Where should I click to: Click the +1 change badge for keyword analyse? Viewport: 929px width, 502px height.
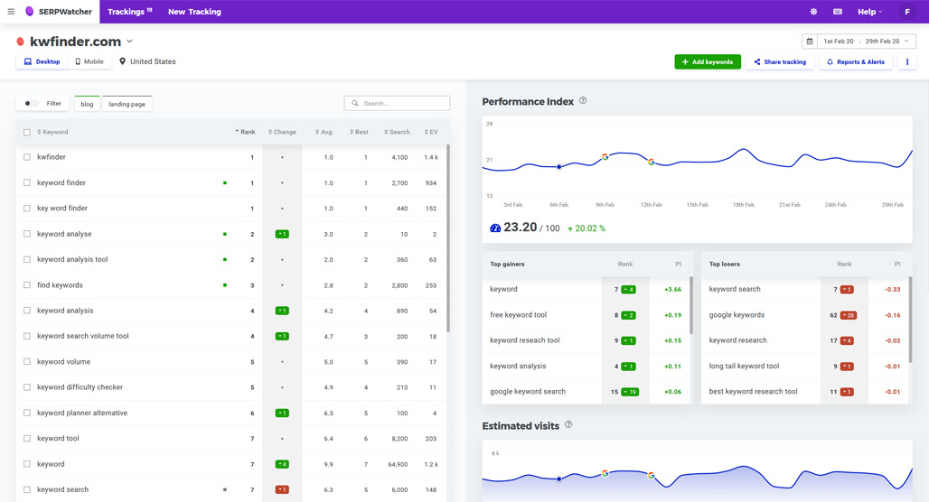[282, 234]
